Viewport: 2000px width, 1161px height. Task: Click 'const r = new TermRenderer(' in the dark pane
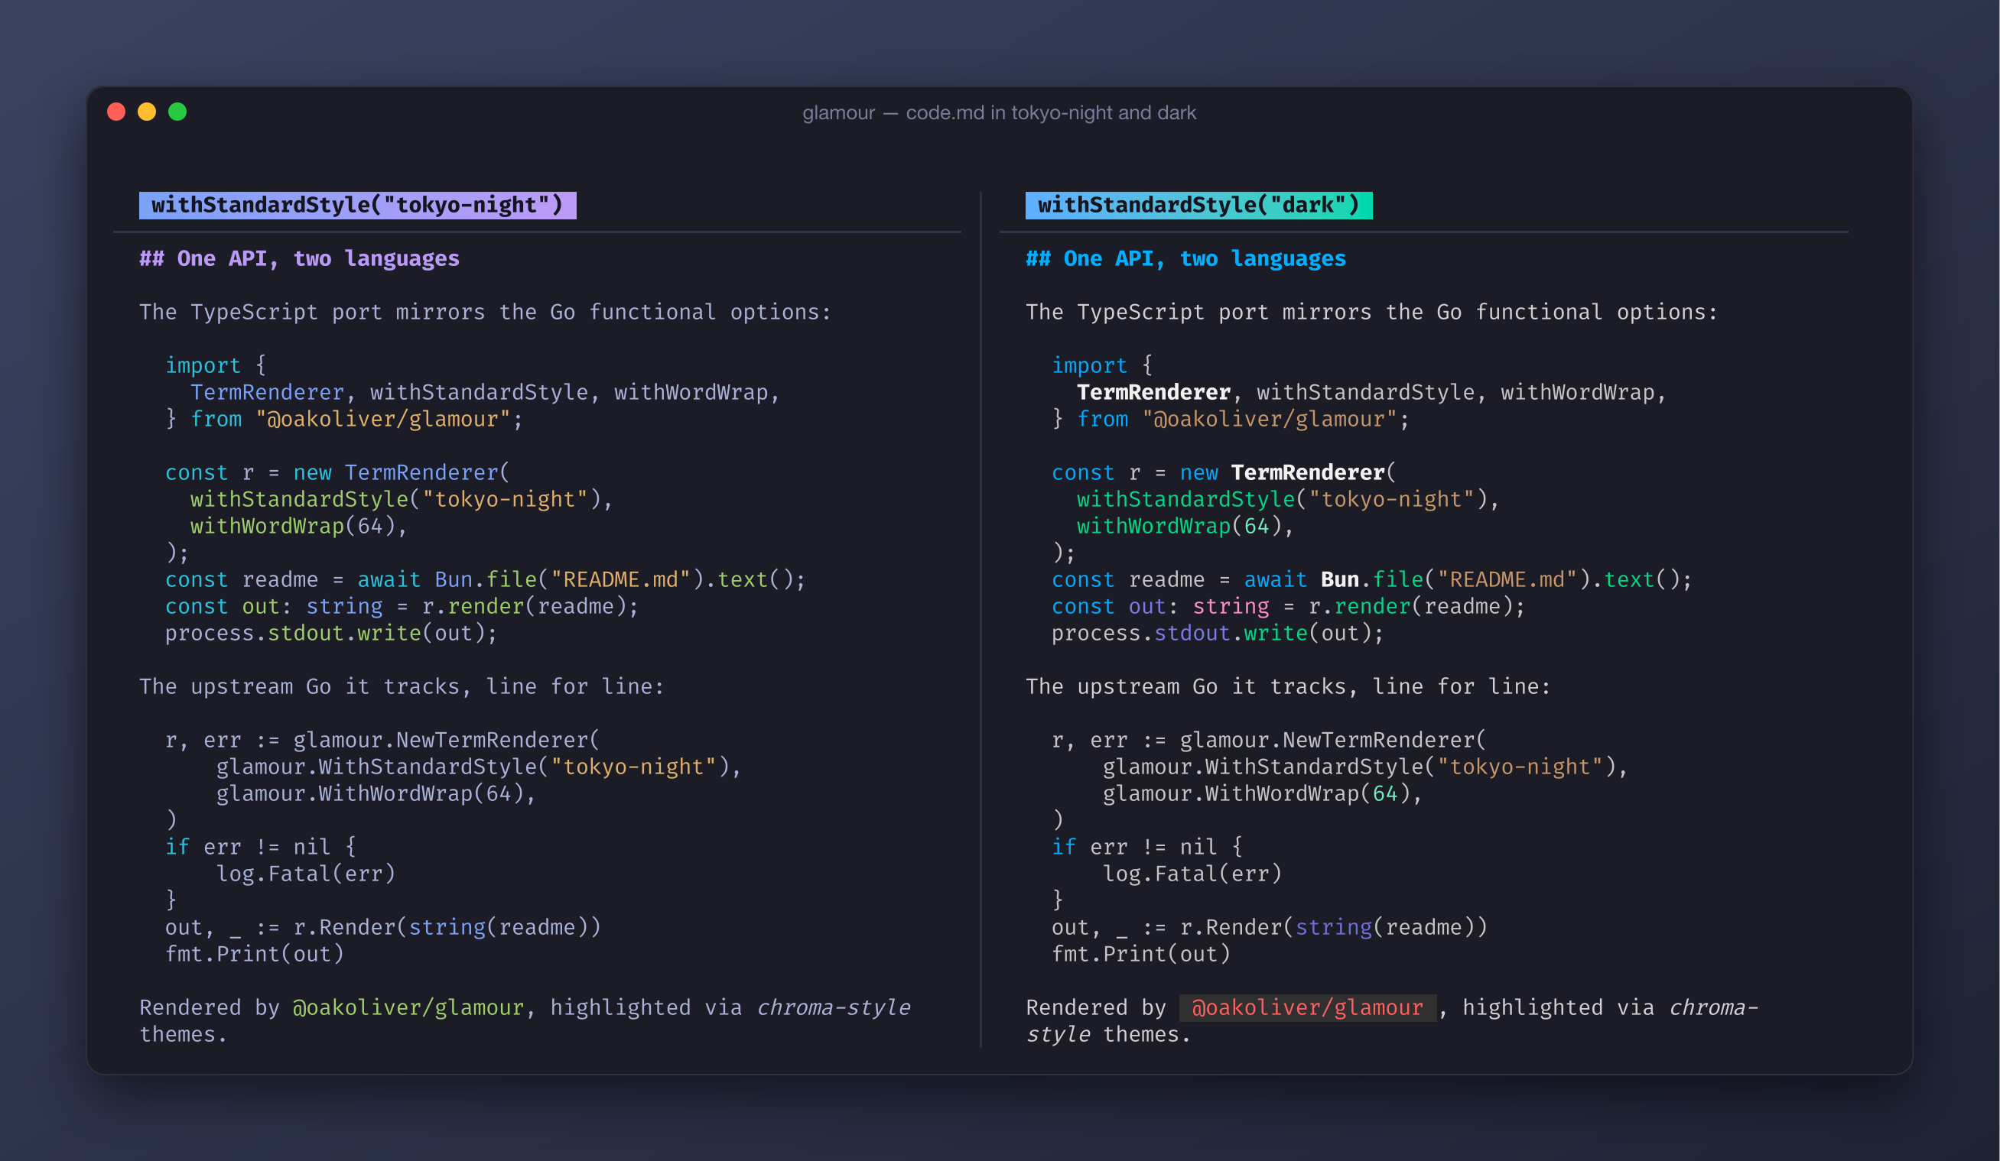tap(1224, 472)
